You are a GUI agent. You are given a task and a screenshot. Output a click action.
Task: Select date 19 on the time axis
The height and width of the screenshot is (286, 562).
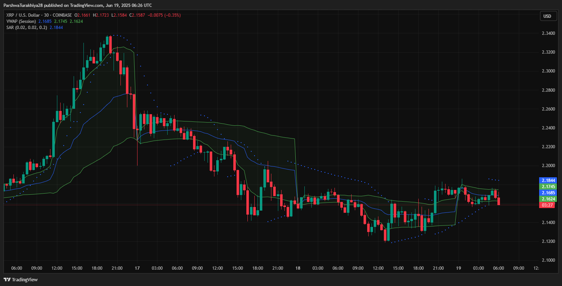click(x=458, y=268)
